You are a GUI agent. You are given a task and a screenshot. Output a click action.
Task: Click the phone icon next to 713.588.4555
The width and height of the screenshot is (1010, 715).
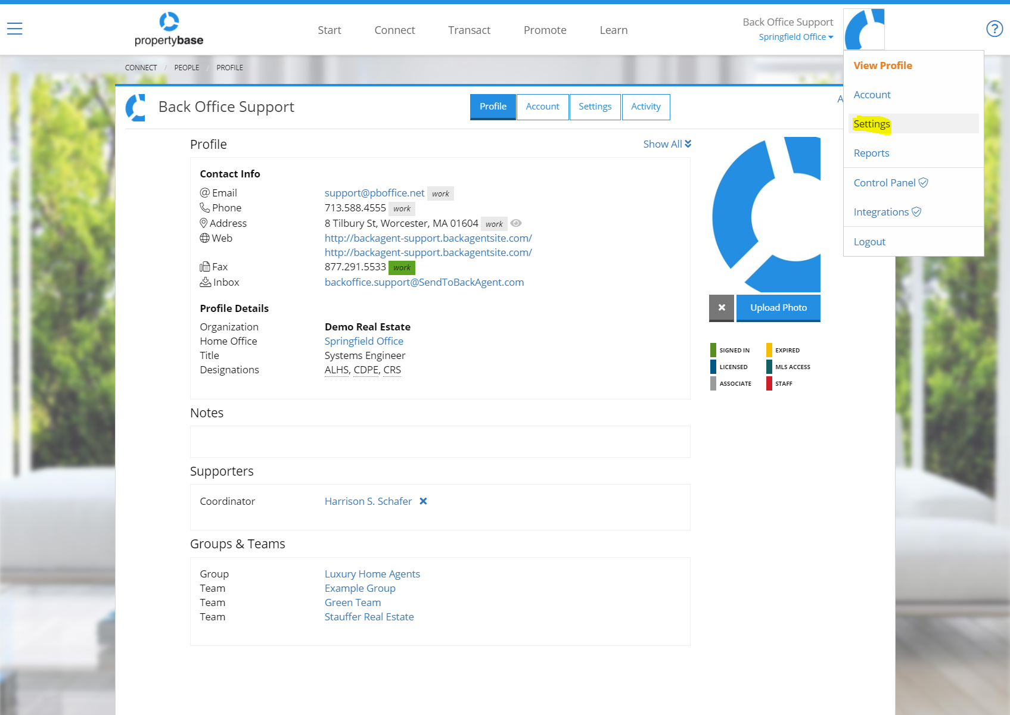204,208
